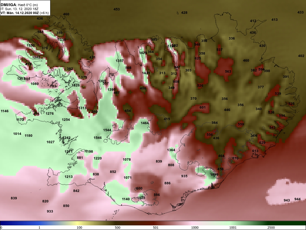Image resolution: width=306 pixels, height=230 pixels.
Task: Click the map value '453'
Action: 117,9
